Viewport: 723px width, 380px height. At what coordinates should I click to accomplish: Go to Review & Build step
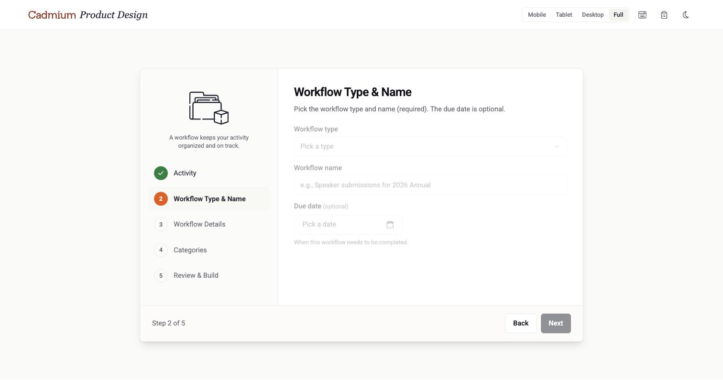pos(209,275)
